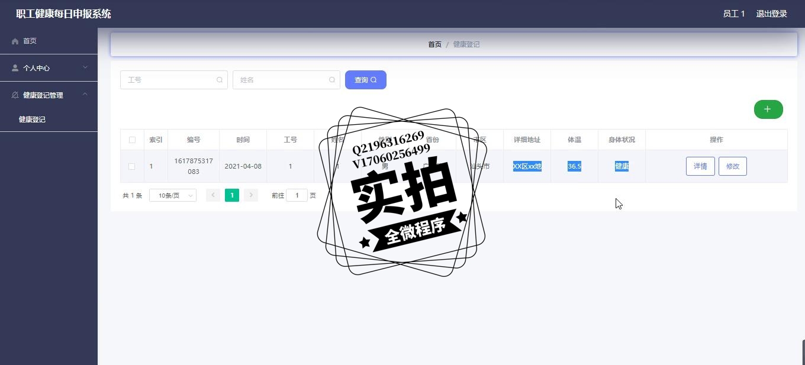Focus the 姓名 search field
The height and width of the screenshot is (365, 805).
tap(286, 80)
